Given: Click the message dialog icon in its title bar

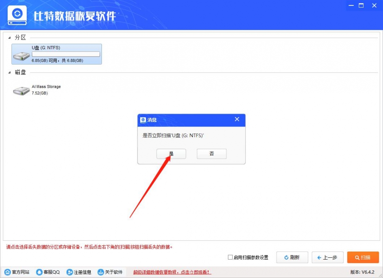Looking at the screenshot, I should [x=142, y=120].
